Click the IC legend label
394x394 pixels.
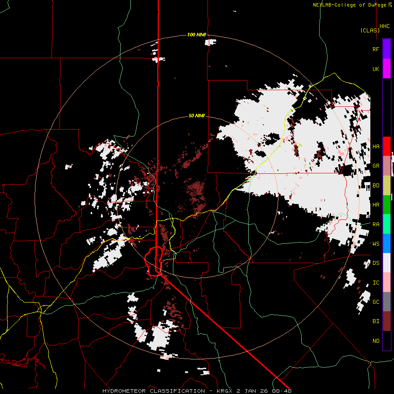376,283
